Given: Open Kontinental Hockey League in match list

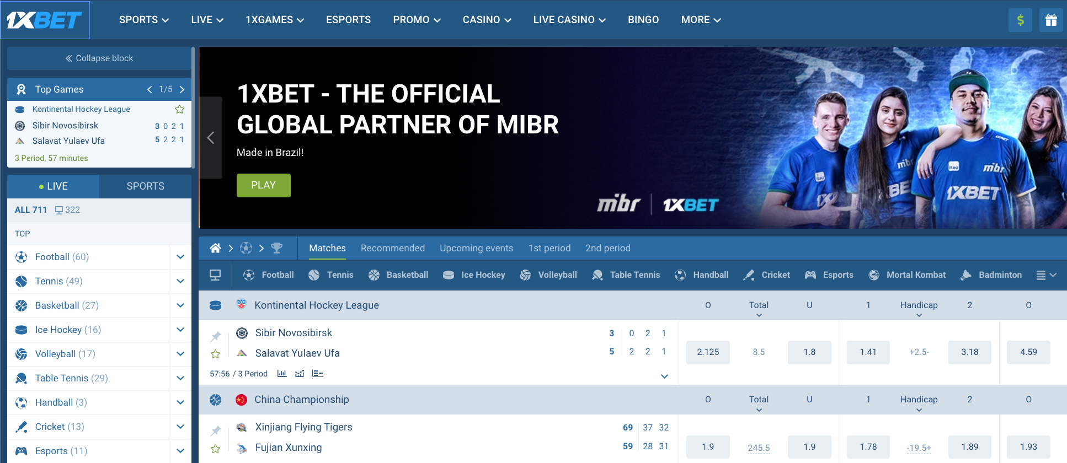Looking at the screenshot, I should click(317, 305).
